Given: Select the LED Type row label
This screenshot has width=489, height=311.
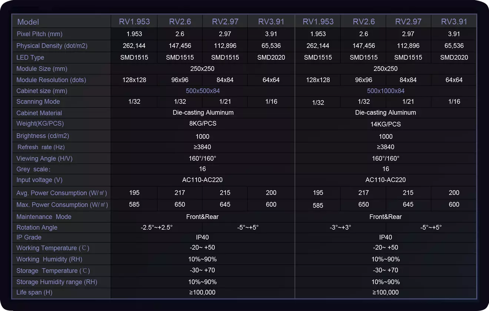Looking at the screenshot, I should tap(30, 58).
